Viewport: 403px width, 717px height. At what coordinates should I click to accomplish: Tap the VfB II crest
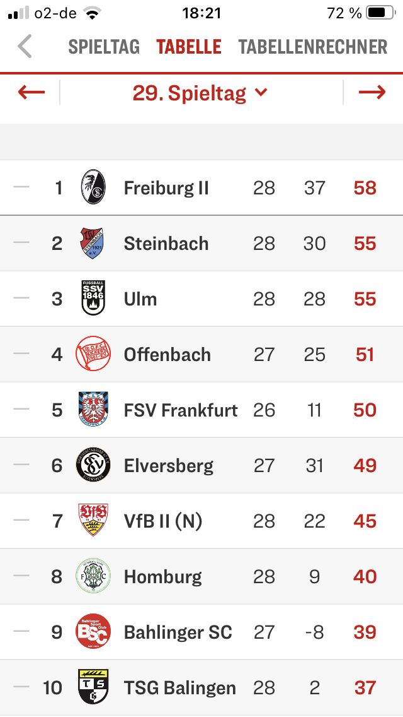93,520
